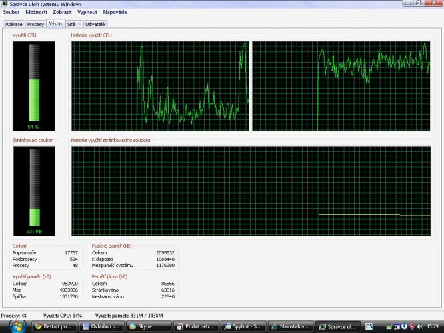
Task: Click the Popisovače value 17787
Action: (71, 253)
